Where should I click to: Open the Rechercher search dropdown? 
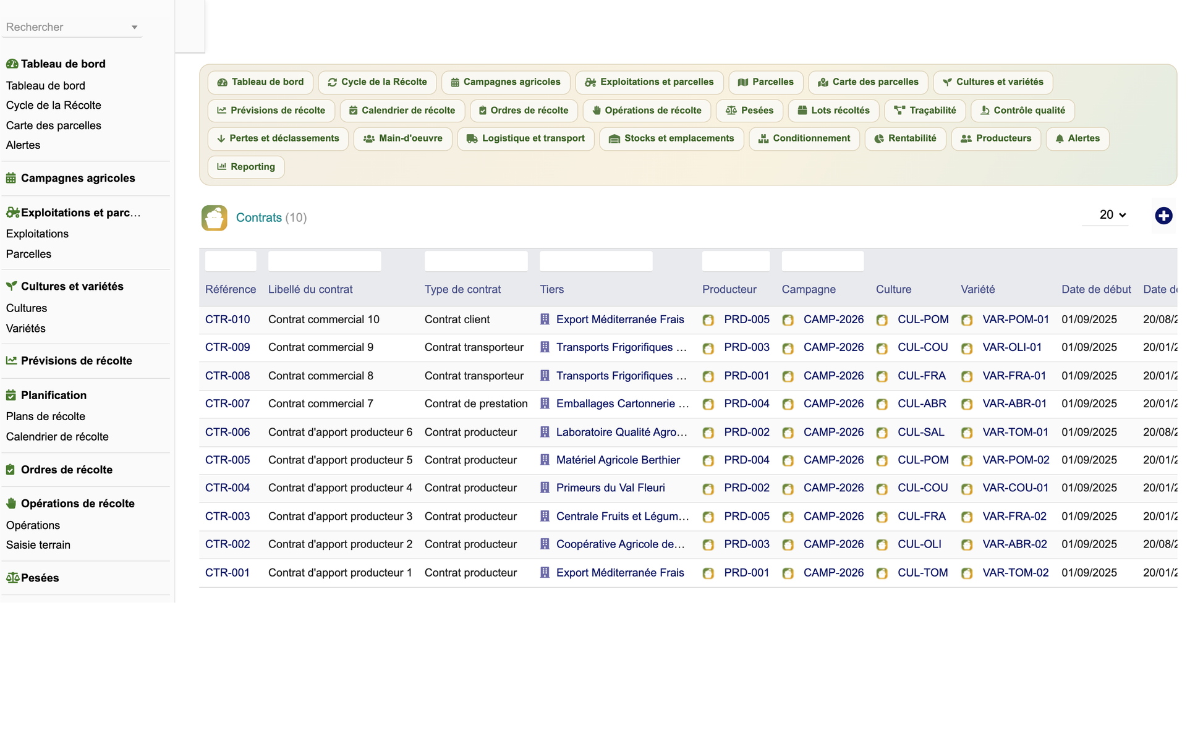click(x=72, y=27)
